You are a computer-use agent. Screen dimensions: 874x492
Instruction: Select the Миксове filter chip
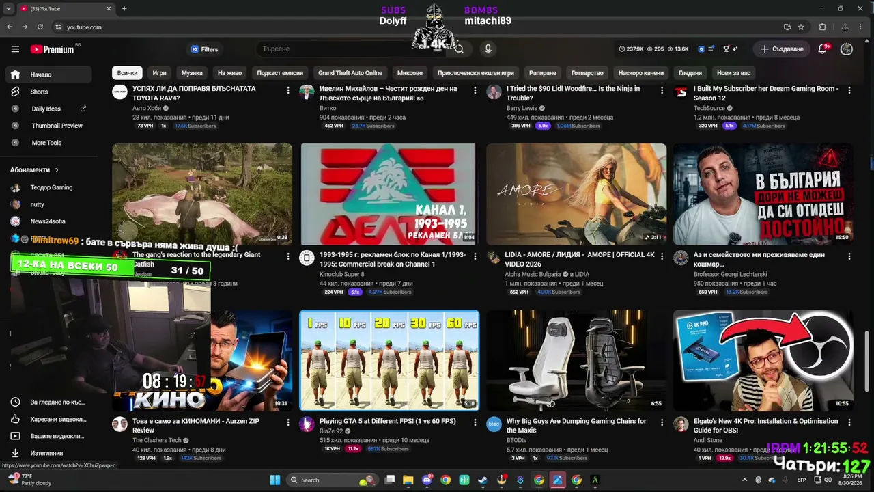click(410, 73)
